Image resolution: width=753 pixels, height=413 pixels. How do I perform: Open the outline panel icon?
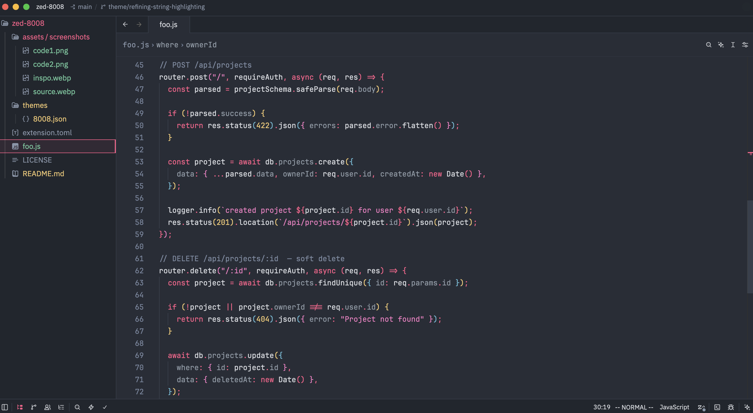point(61,407)
